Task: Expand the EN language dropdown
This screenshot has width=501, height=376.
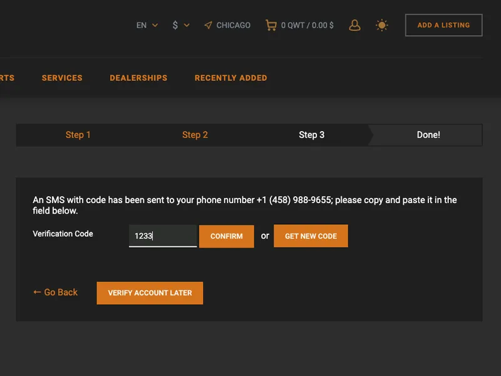Action: [147, 25]
